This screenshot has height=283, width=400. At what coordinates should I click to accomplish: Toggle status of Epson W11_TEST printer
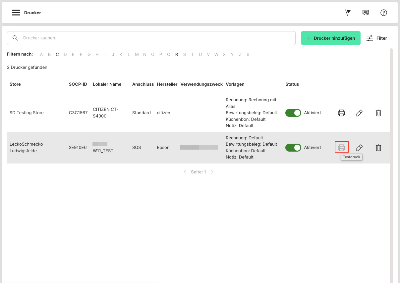(x=293, y=148)
